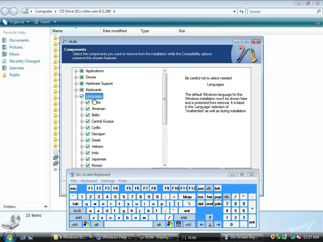323x242 pixels.
Task: Select the Hebrew language tree item
Action: point(97,147)
